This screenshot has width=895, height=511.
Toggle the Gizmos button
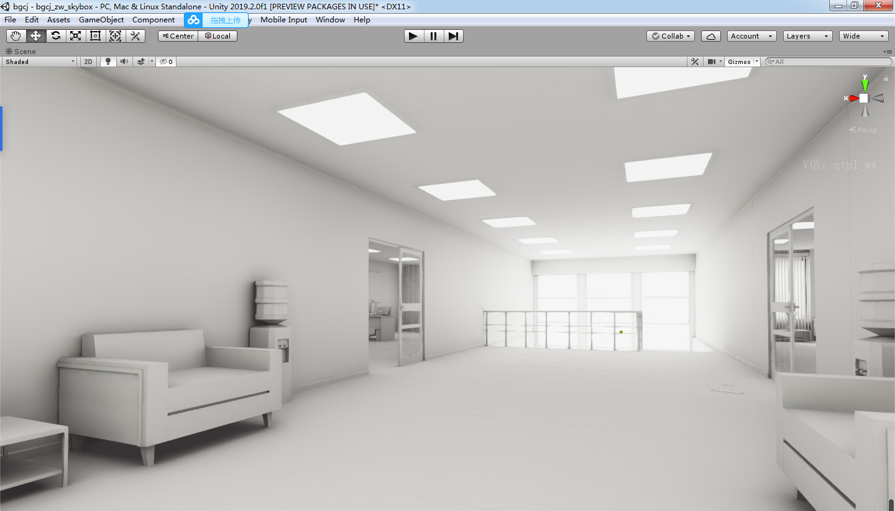(x=740, y=62)
